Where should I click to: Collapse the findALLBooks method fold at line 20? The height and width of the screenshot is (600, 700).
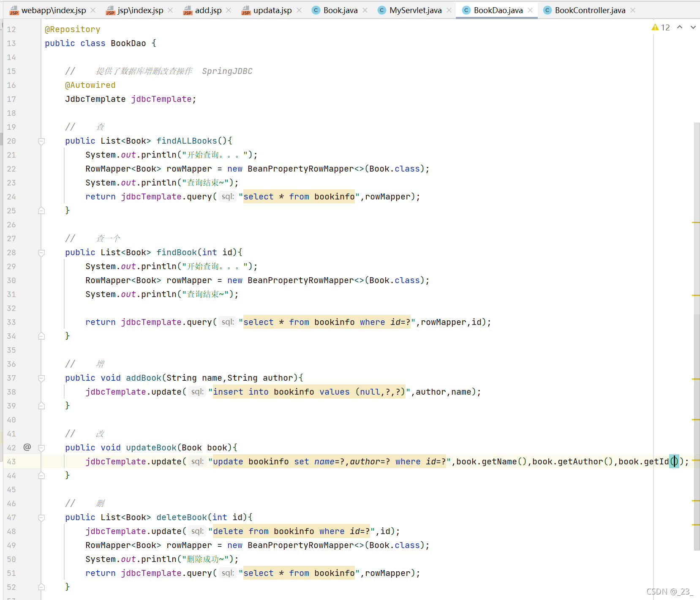tap(41, 141)
